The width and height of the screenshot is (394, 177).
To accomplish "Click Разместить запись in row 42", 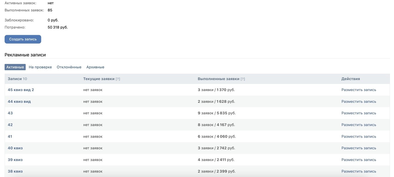I will tap(359, 125).
